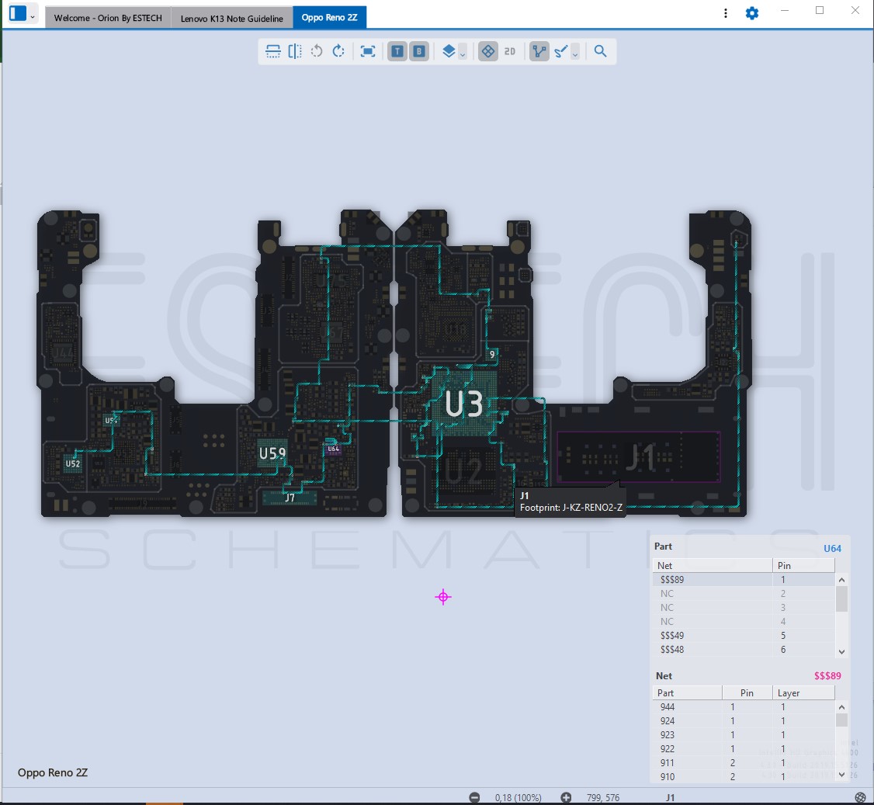The image size is (874, 805).
Task: Mirror the board horizontally
Action: (x=295, y=51)
